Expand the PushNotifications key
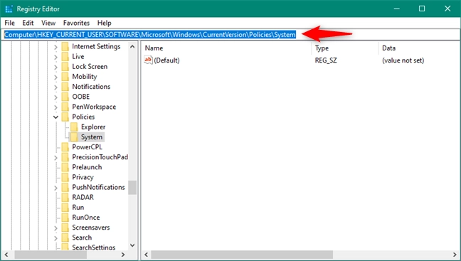Image resolution: width=461 pixels, height=261 pixels. [56, 187]
